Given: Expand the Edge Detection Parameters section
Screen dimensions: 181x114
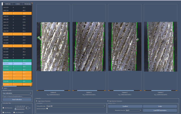Looking at the screenshot, I should pyautogui.click(x=108, y=101).
